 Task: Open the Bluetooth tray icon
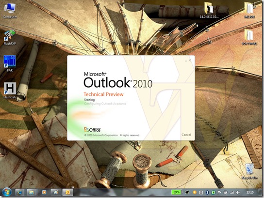(x=207, y=193)
